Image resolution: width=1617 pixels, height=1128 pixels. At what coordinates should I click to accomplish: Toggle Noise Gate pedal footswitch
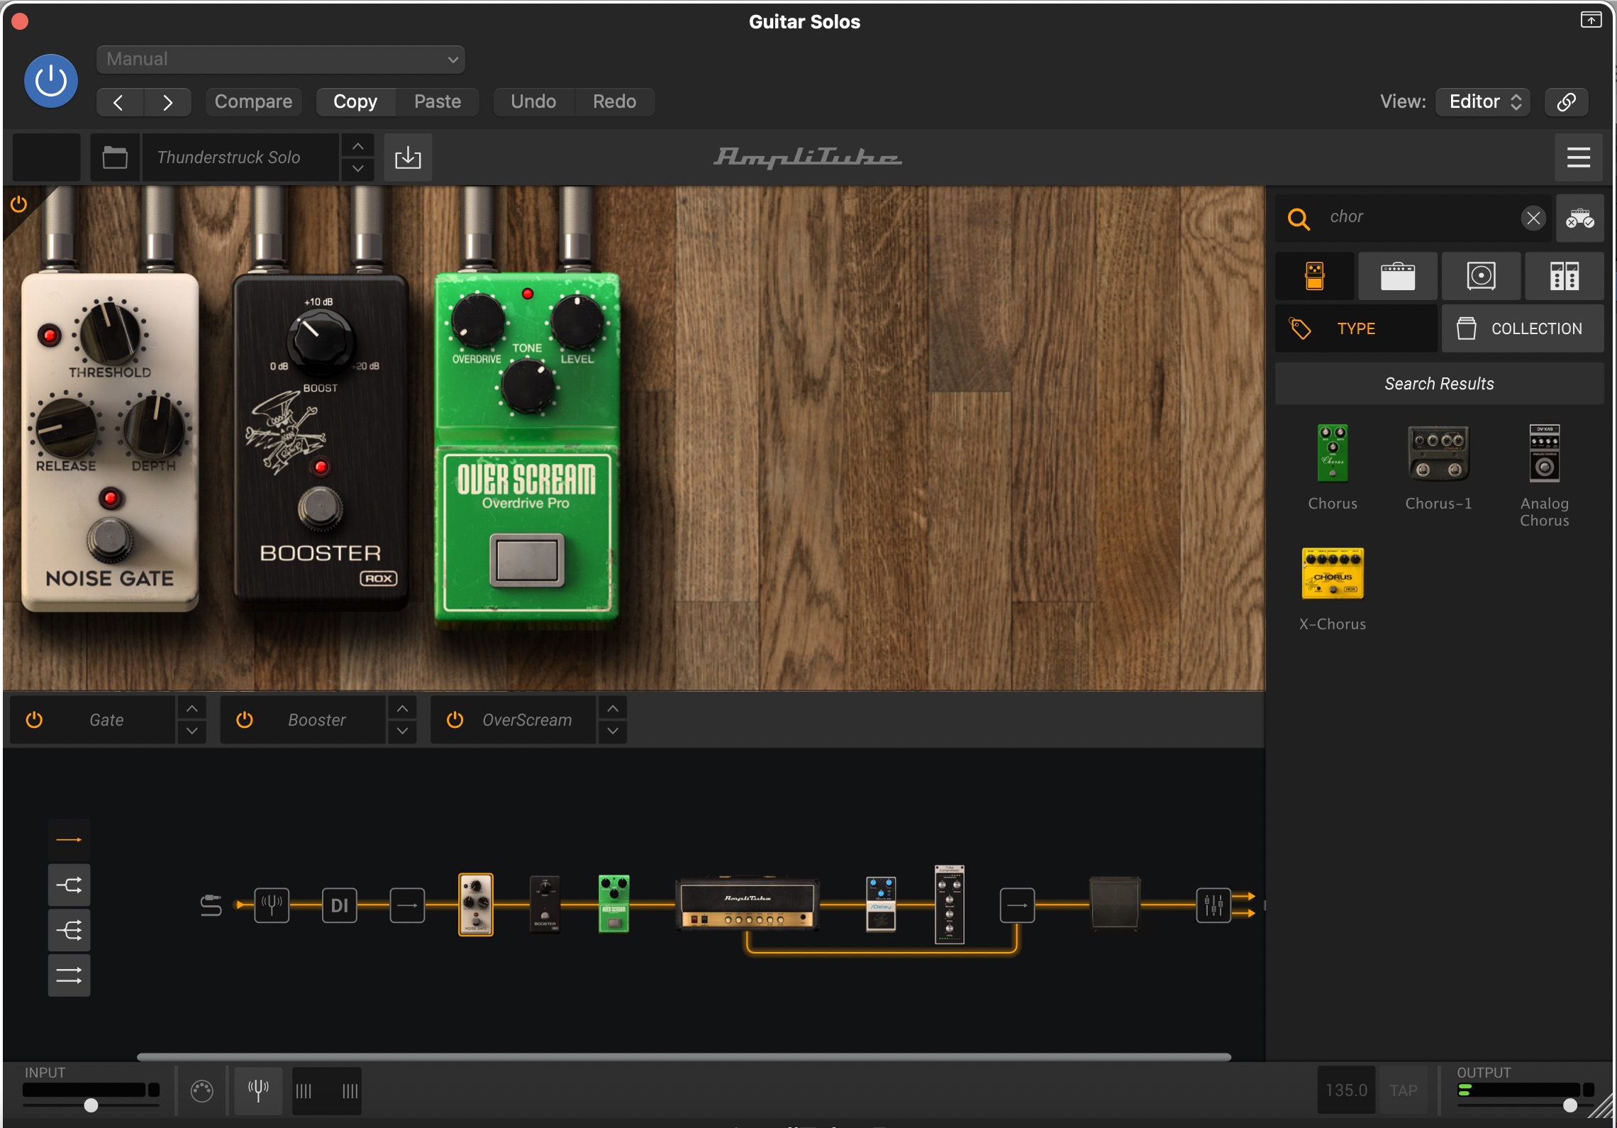(x=110, y=539)
